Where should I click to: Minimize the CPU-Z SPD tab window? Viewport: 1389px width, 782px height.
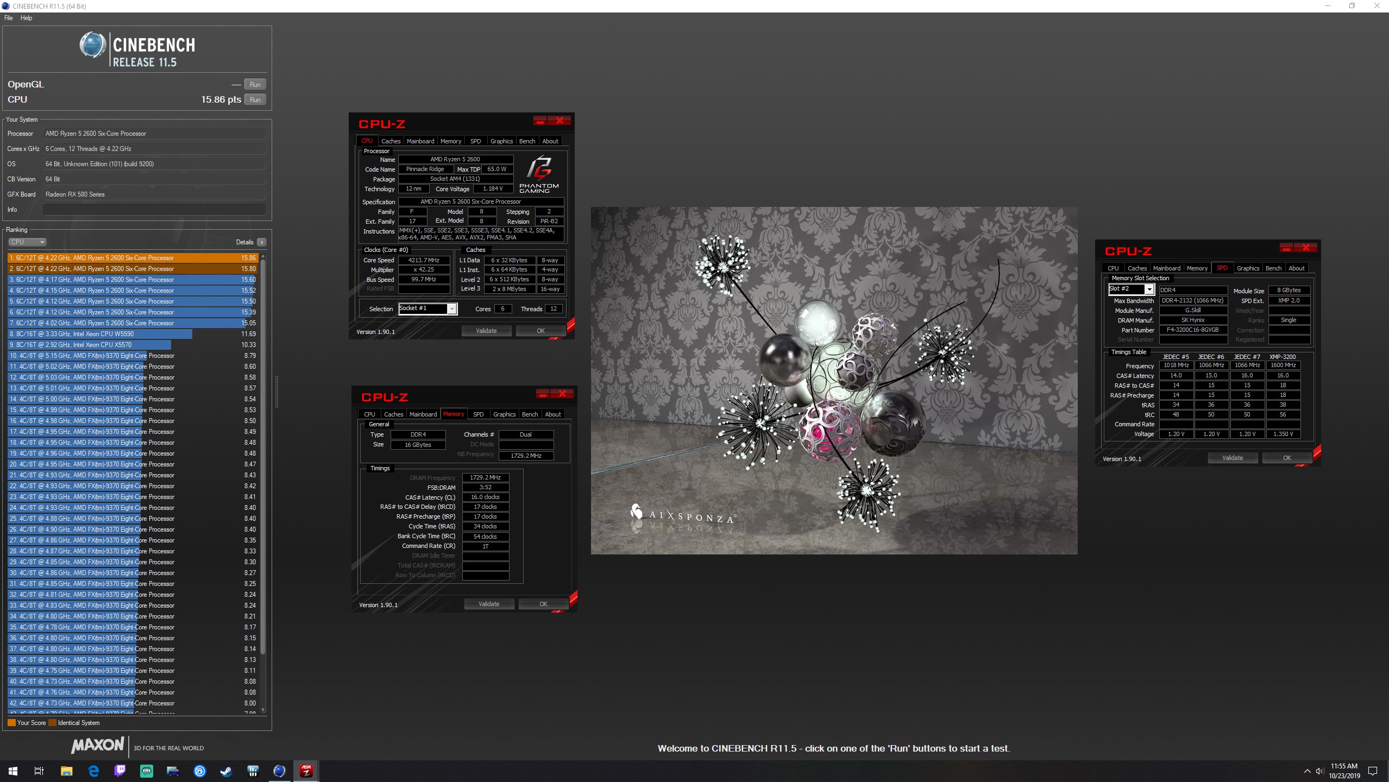tap(1286, 248)
